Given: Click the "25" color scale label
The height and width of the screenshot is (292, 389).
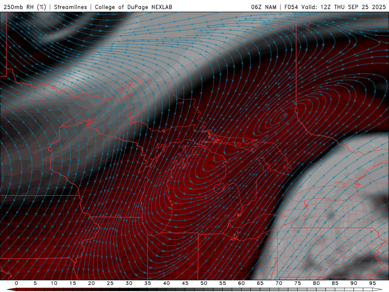Looking at the screenshot, I should point(110,283).
